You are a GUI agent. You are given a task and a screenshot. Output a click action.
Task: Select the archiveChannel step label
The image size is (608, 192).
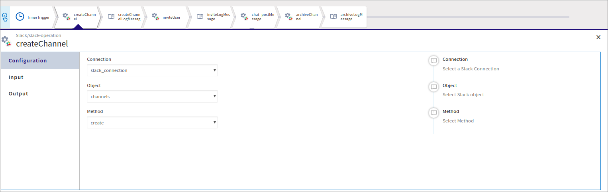(307, 17)
